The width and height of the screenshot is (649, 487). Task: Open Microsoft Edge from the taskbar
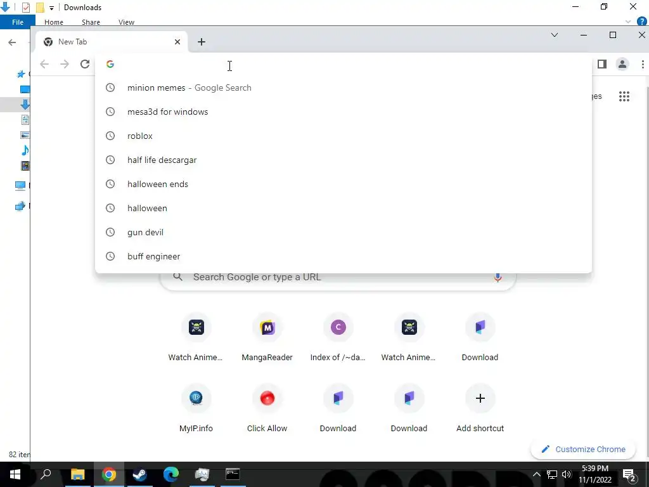170,474
